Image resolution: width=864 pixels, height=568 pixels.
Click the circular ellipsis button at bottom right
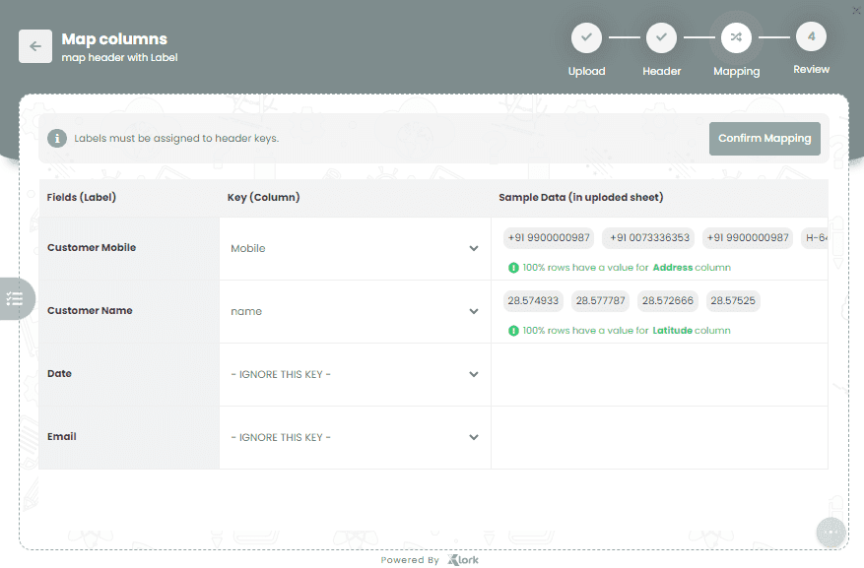(831, 533)
